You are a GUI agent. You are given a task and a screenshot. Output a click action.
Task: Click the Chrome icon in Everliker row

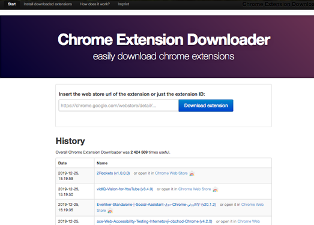pos(110,211)
